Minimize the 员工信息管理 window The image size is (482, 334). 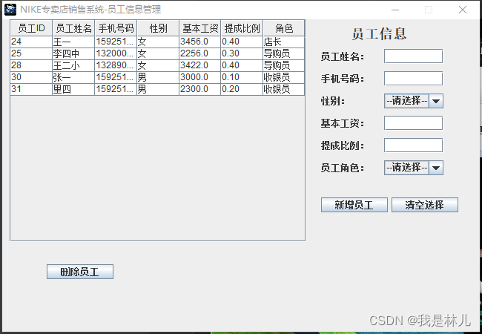pyautogui.click(x=395, y=10)
